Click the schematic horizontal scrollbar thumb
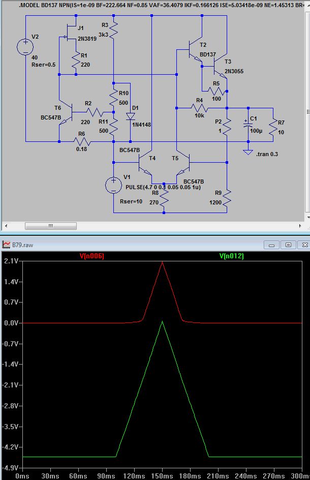 [x=51, y=226]
